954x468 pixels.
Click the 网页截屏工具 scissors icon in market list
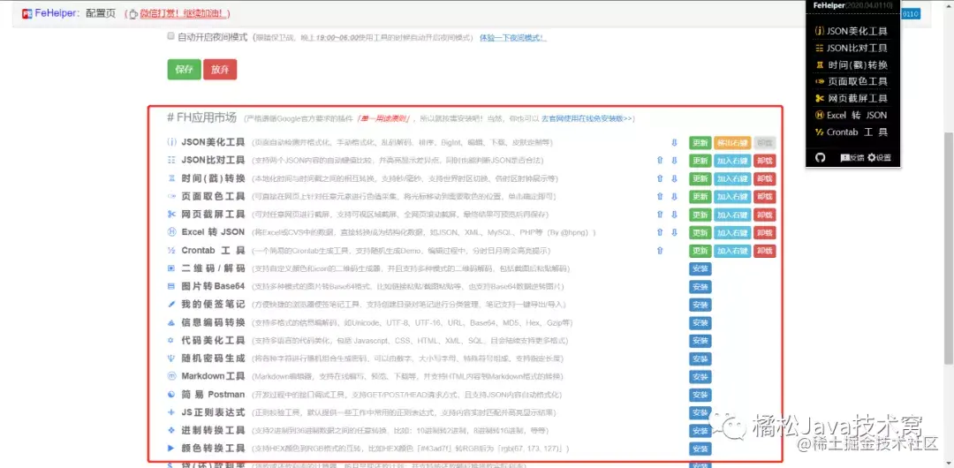click(x=171, y=215)
